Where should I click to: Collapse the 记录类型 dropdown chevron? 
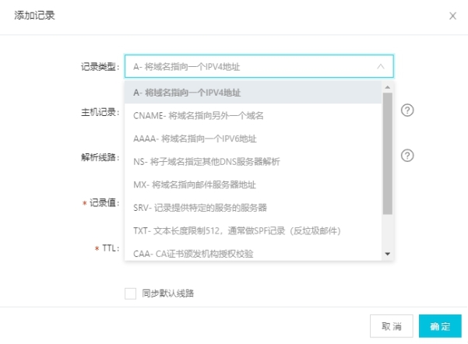point(381,66)
